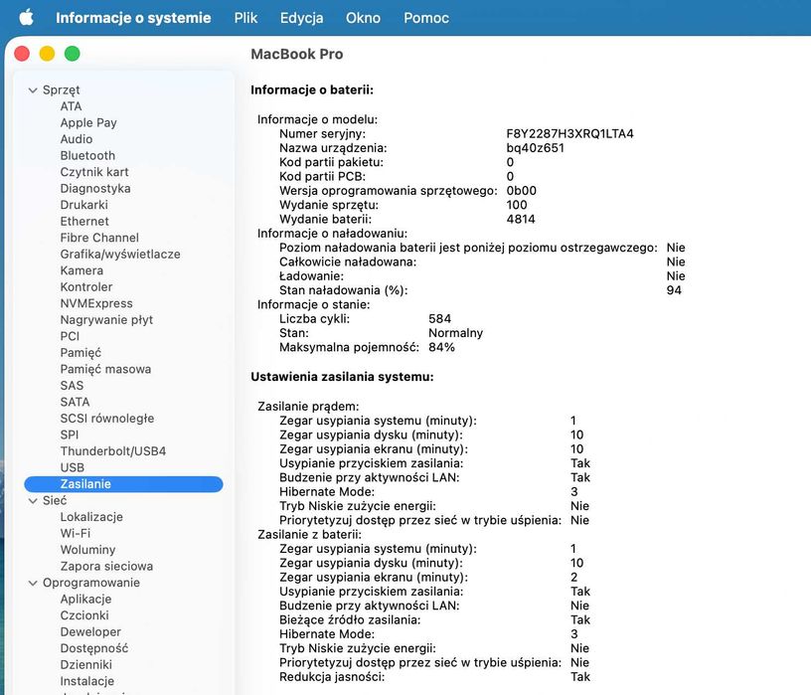Select NVMExpress in the sidebar
811x695 pixels.
pyautogui.click(x=96, y=303)
